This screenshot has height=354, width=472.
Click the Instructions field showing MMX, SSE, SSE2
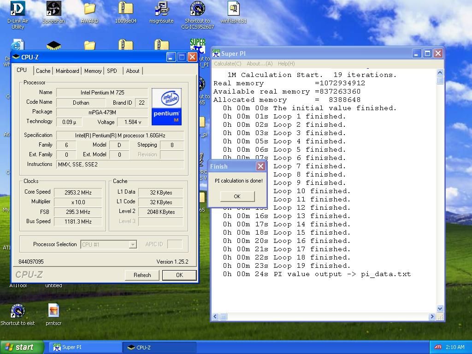120,165
